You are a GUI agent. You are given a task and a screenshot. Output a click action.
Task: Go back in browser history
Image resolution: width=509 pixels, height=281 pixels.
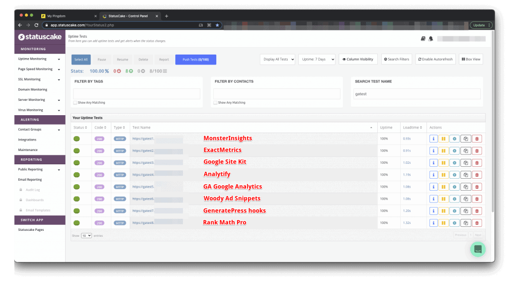pos(20,25)
